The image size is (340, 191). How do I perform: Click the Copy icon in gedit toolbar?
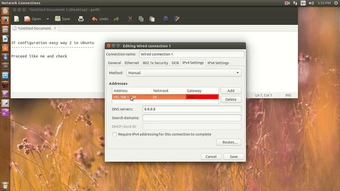[141, 19]
